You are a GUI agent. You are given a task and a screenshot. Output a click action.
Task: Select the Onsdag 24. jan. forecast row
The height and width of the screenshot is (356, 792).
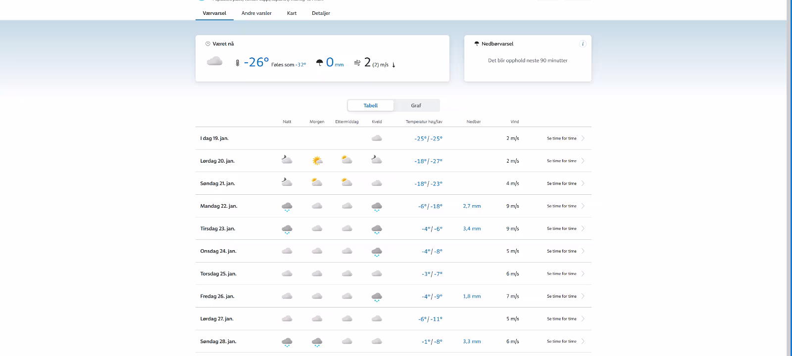coord(218,251)
